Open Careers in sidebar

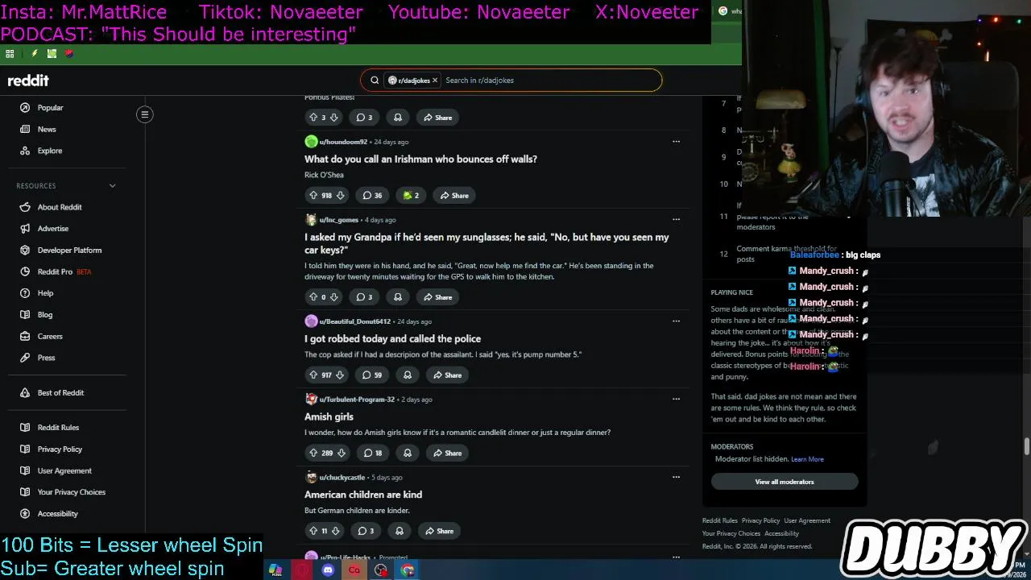coord(50,336)
